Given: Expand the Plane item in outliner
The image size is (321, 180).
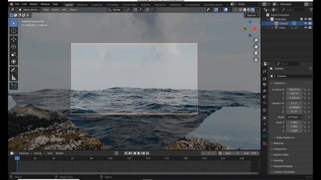Looking at the screenshot, I should [272, 27].
